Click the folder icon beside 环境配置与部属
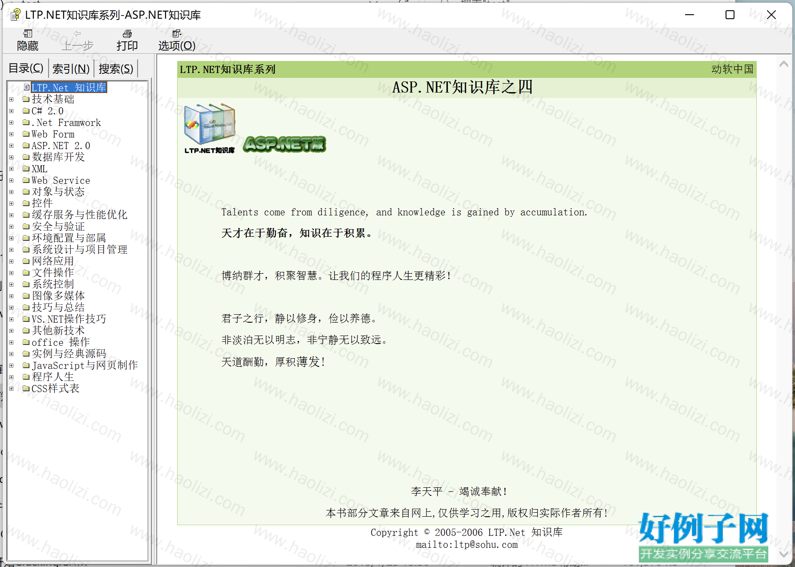 [26, 238]
